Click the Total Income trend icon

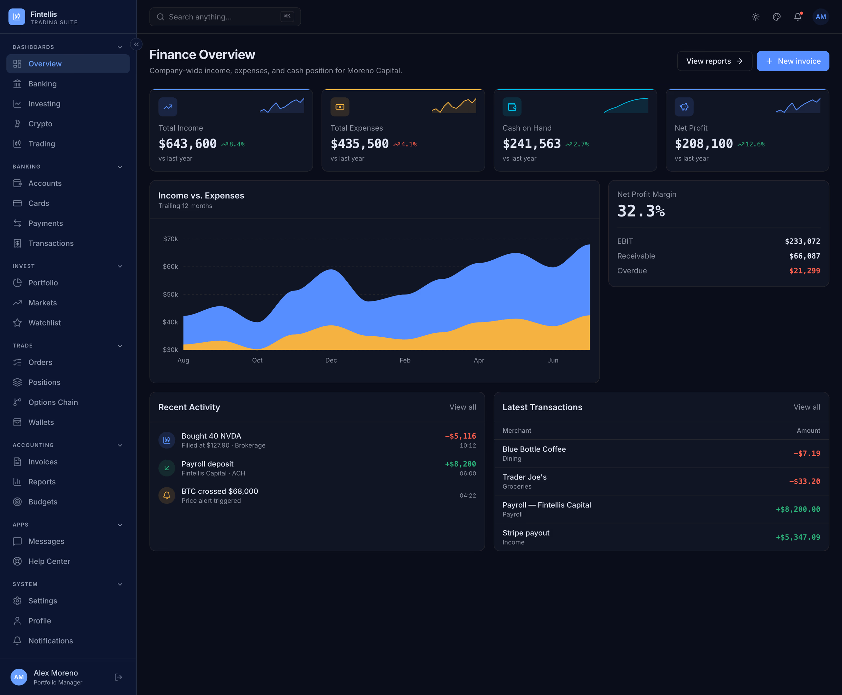coord(168,107)
